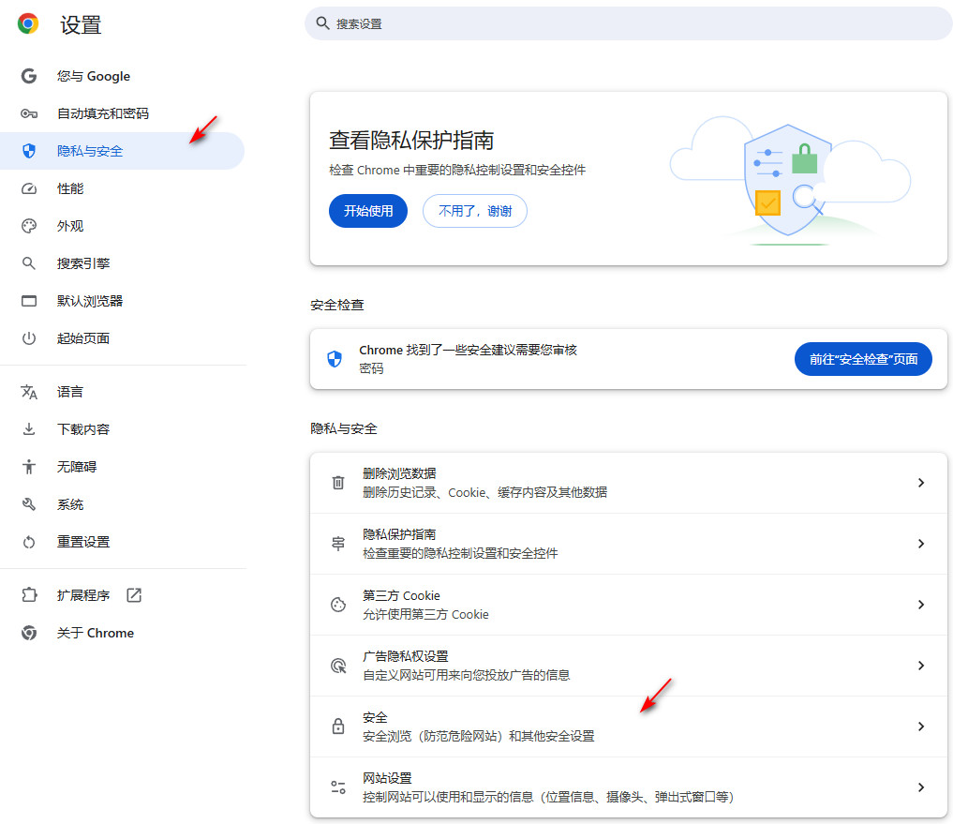Viewport: 953px width, 824px height.
Task: Click the trash icon for 删除浏览数据
Action: [338, 482]
